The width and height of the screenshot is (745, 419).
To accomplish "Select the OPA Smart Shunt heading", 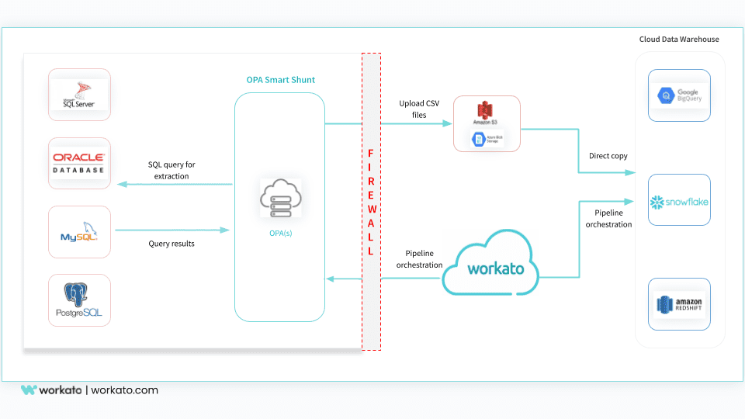I will click(x=280, y=80).
